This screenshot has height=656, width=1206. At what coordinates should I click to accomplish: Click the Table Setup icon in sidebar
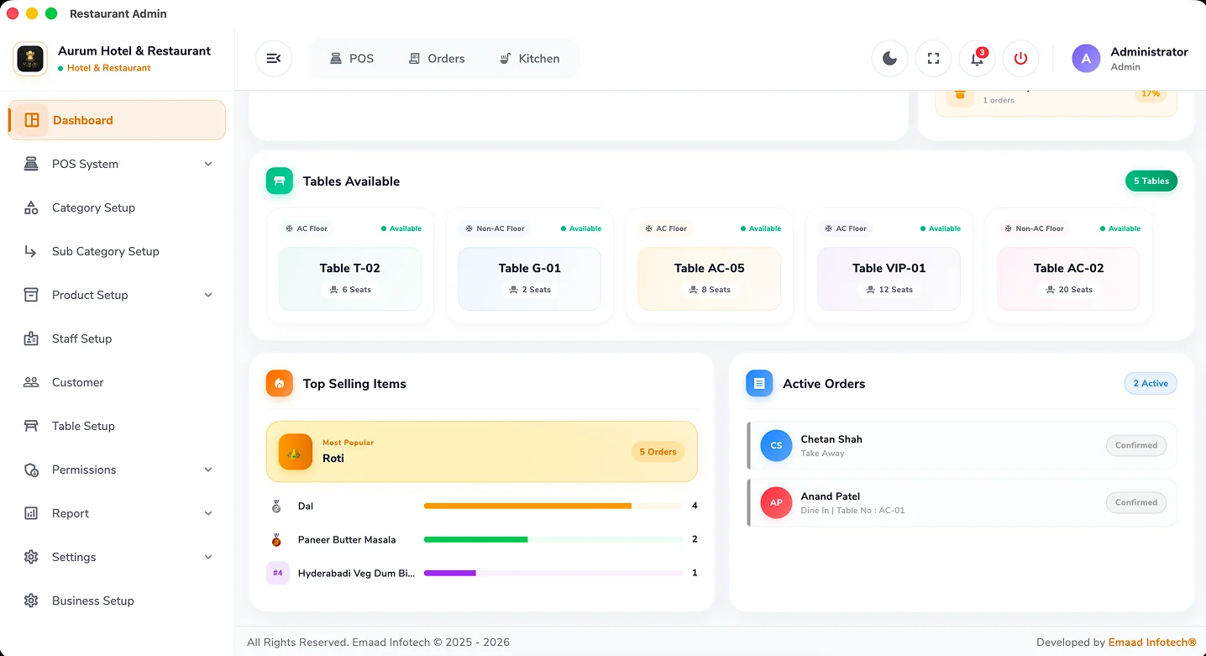(31, 426)
